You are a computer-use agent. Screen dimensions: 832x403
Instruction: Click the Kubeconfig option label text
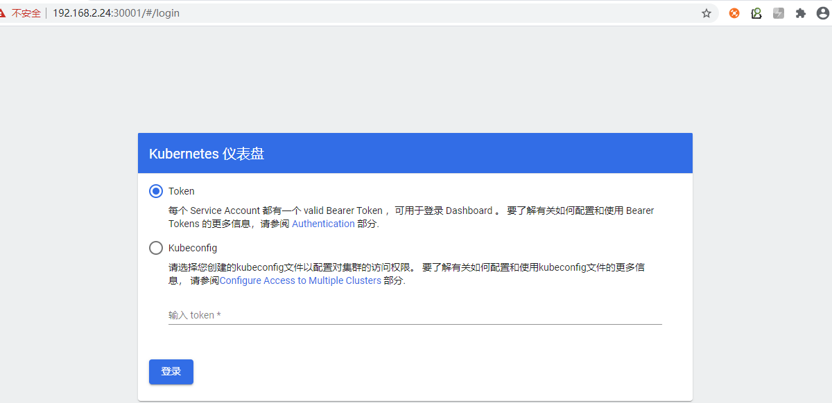193,248
